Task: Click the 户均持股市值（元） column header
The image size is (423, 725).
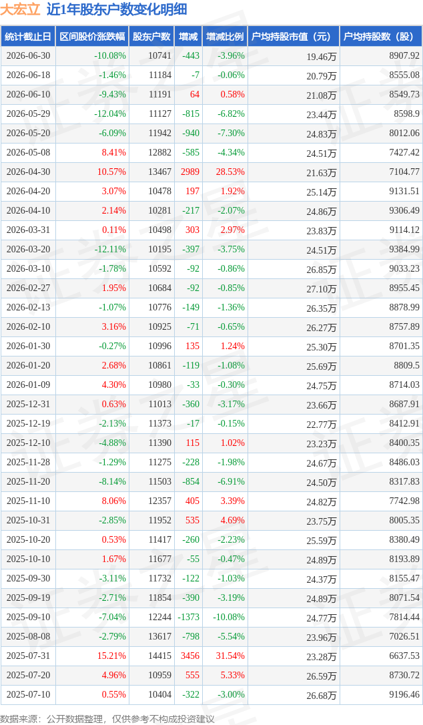Action: [294, 37]
